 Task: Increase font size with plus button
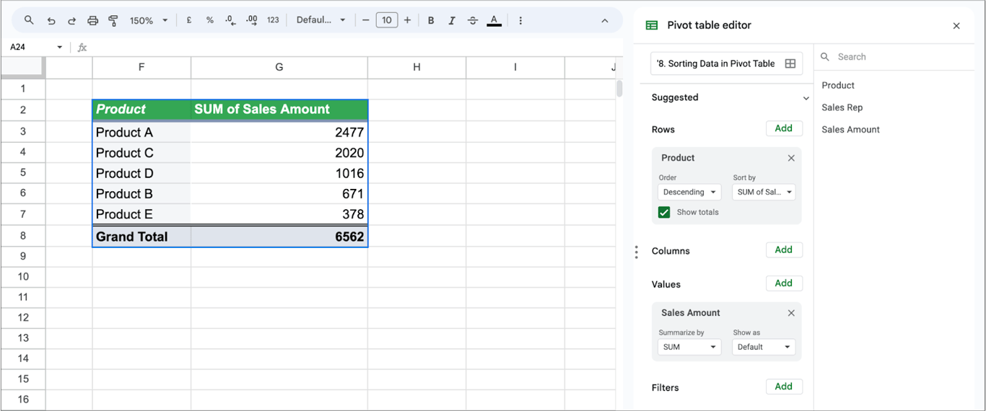pyautogui.click(x=408, y=20)
